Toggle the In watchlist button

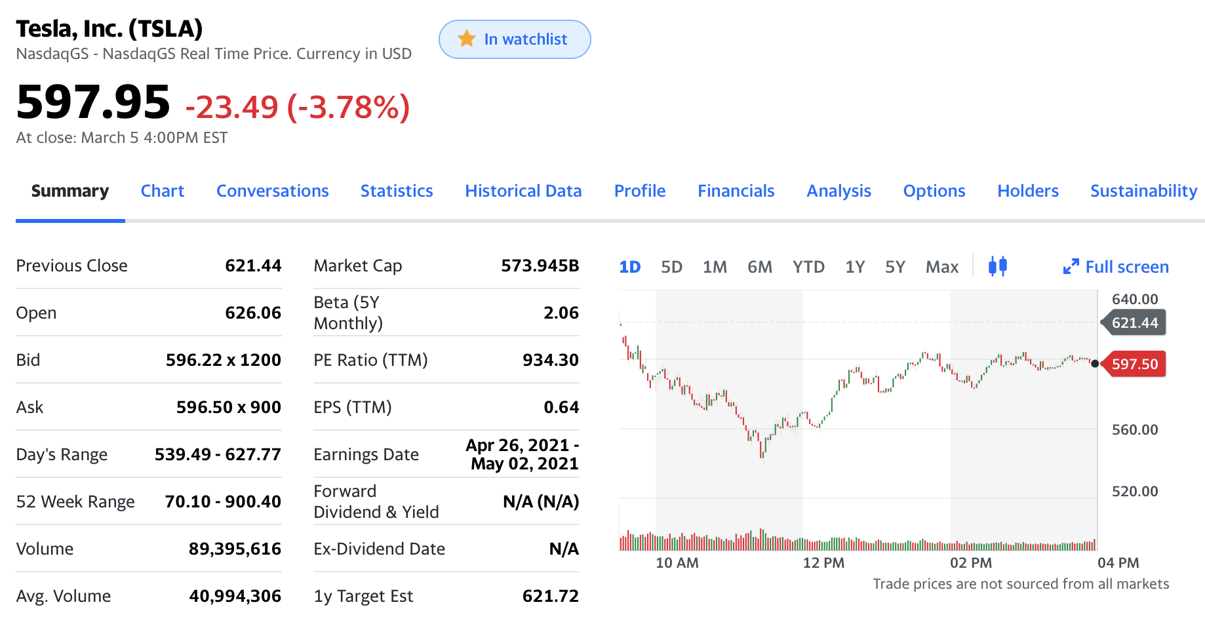[515, 39]
